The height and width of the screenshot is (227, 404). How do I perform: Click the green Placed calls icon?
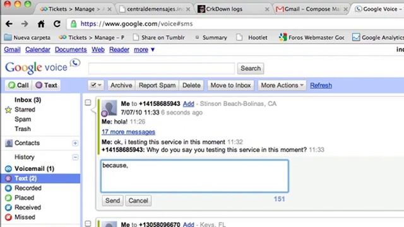coord(8,197)
